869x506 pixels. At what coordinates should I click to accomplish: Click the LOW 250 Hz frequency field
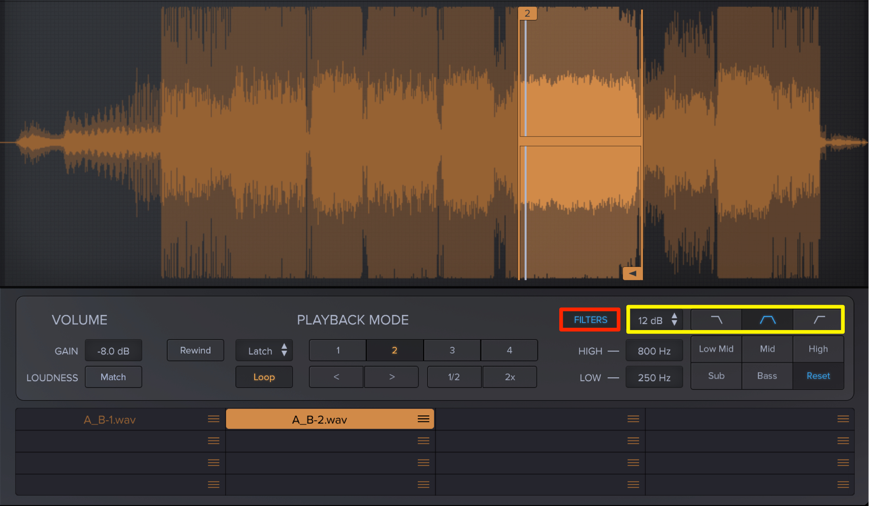654,377
